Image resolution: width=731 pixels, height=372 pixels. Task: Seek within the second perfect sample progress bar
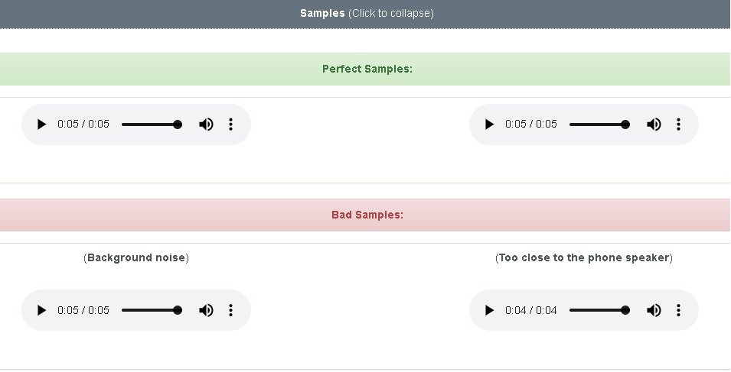point(599,125)
